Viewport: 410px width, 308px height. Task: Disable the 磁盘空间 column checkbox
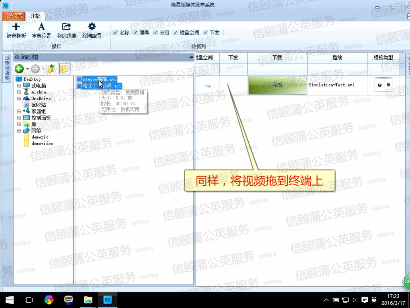coord(175,32)
